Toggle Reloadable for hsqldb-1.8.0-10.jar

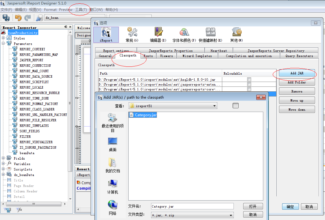point(249,80)
